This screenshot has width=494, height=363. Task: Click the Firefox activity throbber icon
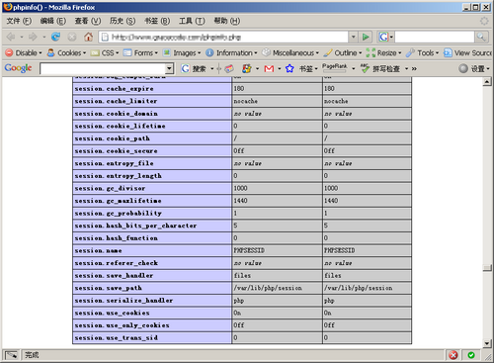point(484,21)
